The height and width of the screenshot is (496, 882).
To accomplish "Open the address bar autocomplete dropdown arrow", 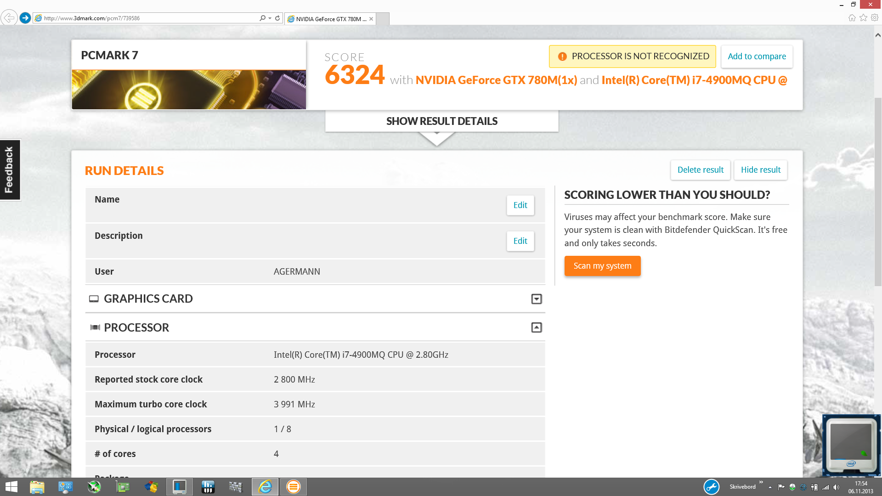I will pyautogui.click(x=270, y=18).
